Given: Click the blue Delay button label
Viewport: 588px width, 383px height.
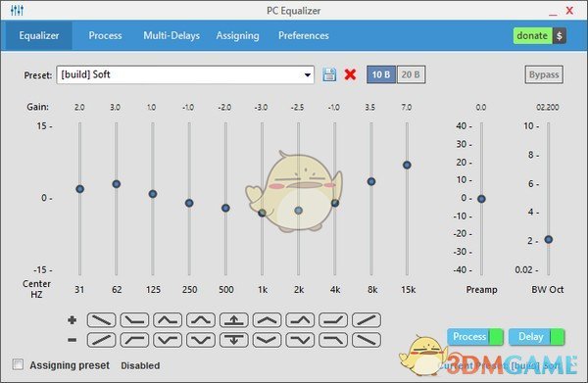Looking at the screenshot, I should pos(530,337).
